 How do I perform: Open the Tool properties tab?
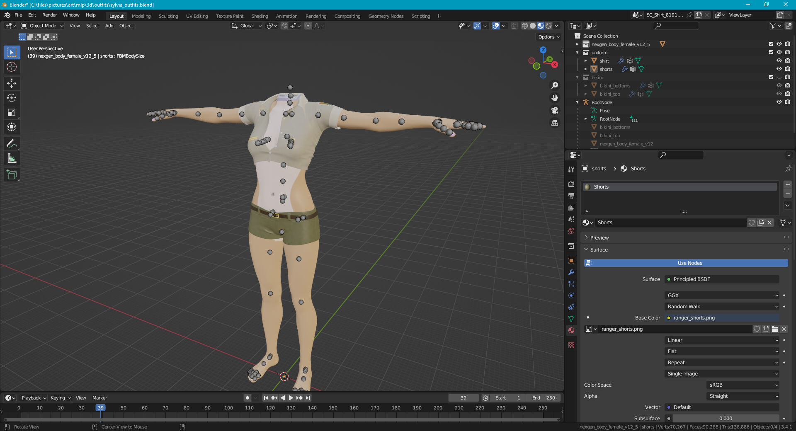(x=571, y=169)
